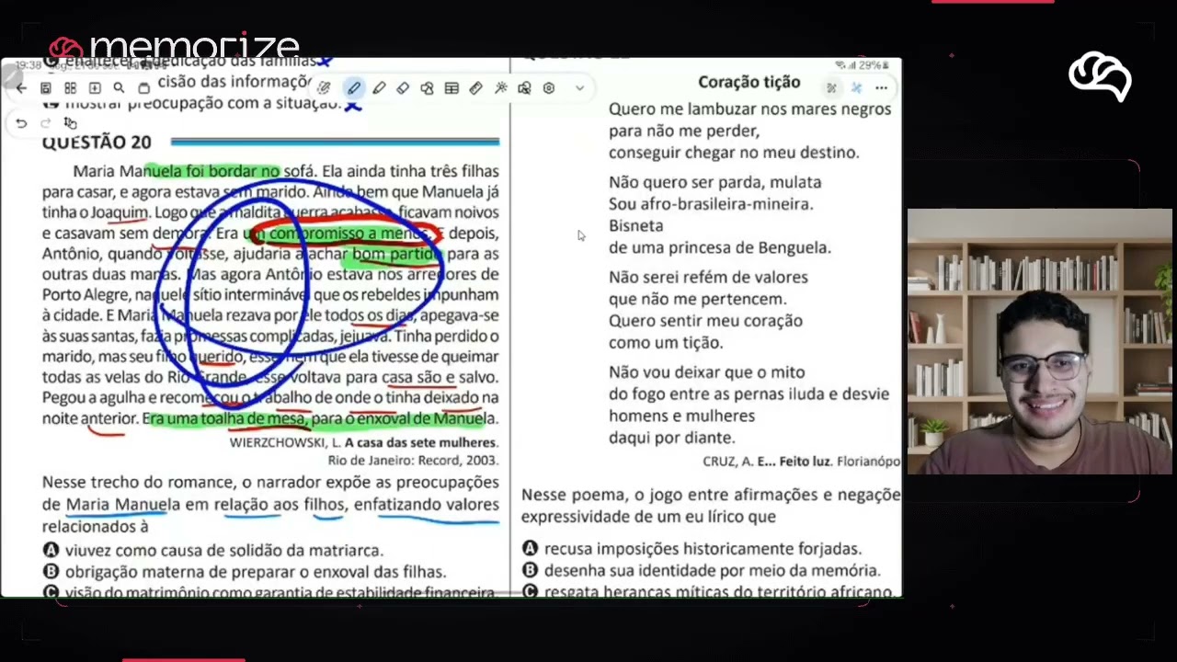Open the page sorter grid icon
This screenshot has width=1177, height=662.
click(x=70, y=88)
